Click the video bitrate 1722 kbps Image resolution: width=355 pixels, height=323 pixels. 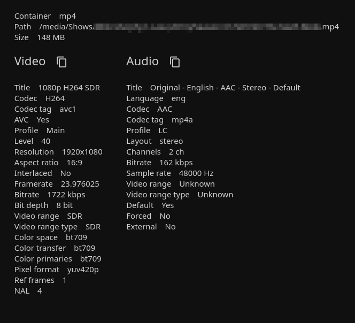[x=66, y=195]
